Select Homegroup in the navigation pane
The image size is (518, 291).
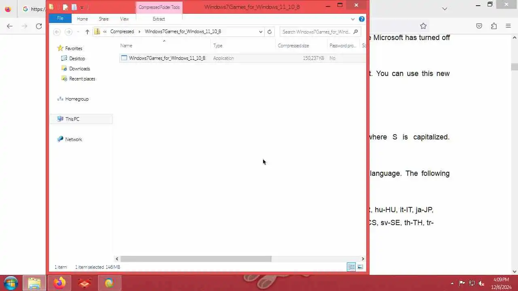point(76,99)
